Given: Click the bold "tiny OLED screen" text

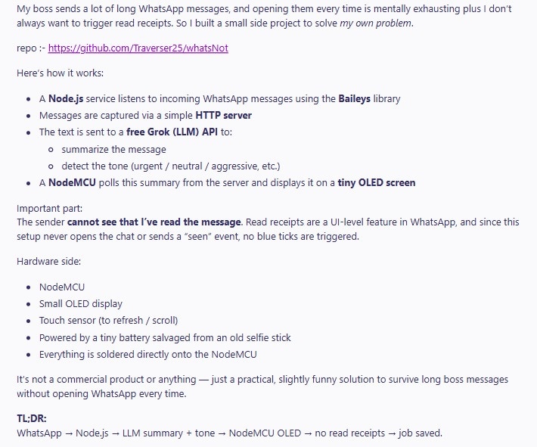Looking at the screenshot, I should (x=369, y=182).
